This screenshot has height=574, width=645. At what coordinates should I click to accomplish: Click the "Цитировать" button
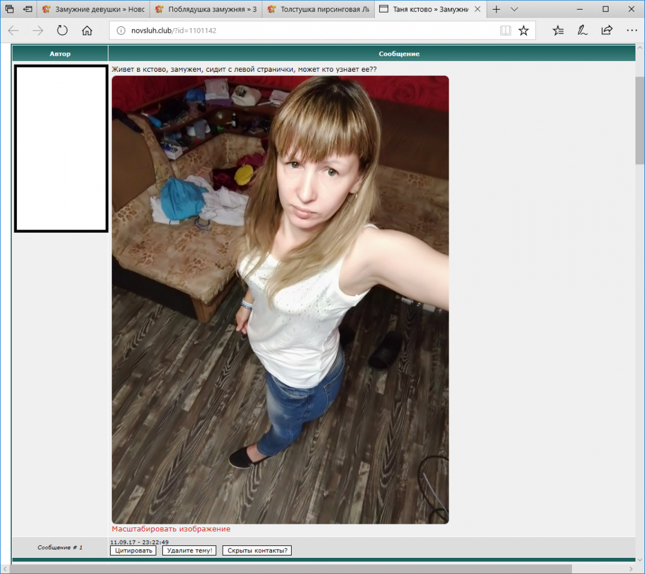(x=133, y=551)
